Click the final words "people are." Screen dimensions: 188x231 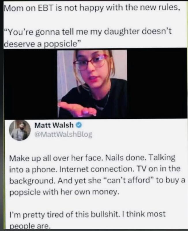30,226
